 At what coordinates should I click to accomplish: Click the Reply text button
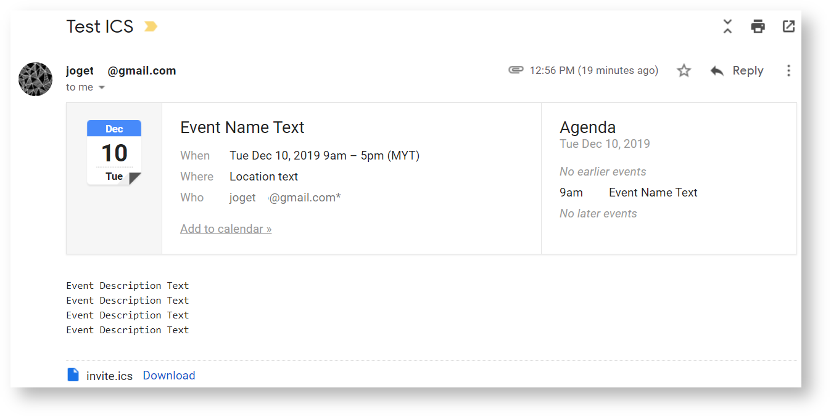point(748,71)
